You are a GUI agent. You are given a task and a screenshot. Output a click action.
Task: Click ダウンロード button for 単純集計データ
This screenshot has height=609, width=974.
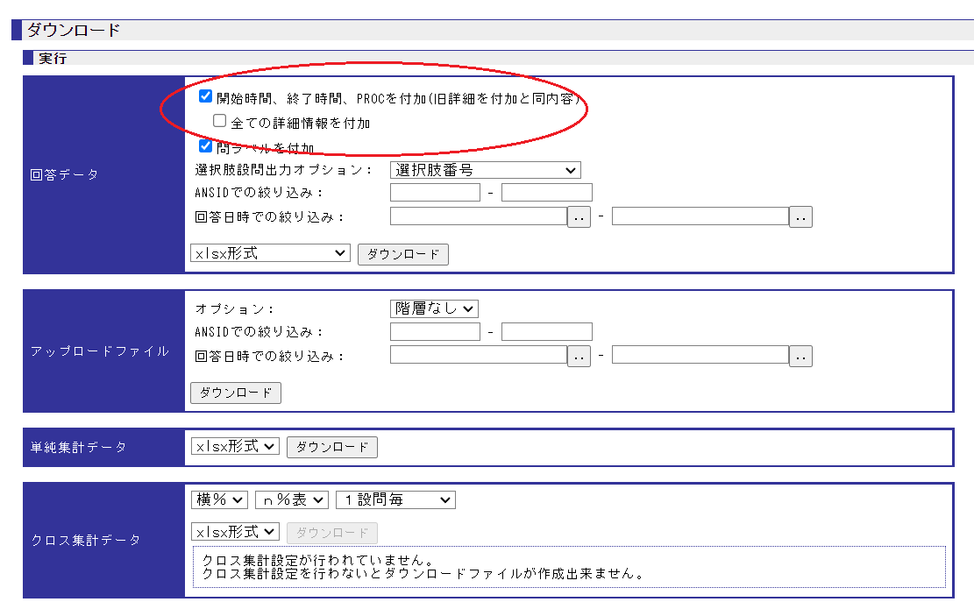pos(331,447)
